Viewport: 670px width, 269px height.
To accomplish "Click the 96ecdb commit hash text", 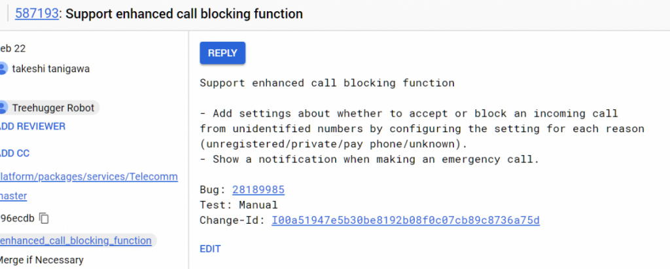I will click(17, 218).
